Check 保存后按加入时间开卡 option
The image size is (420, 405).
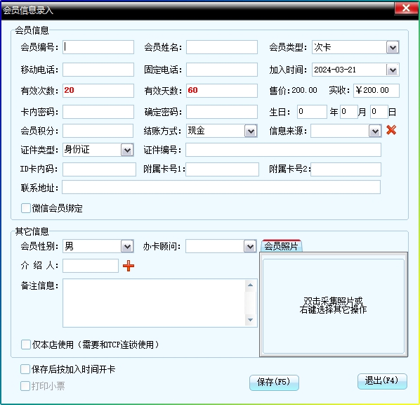25,369
